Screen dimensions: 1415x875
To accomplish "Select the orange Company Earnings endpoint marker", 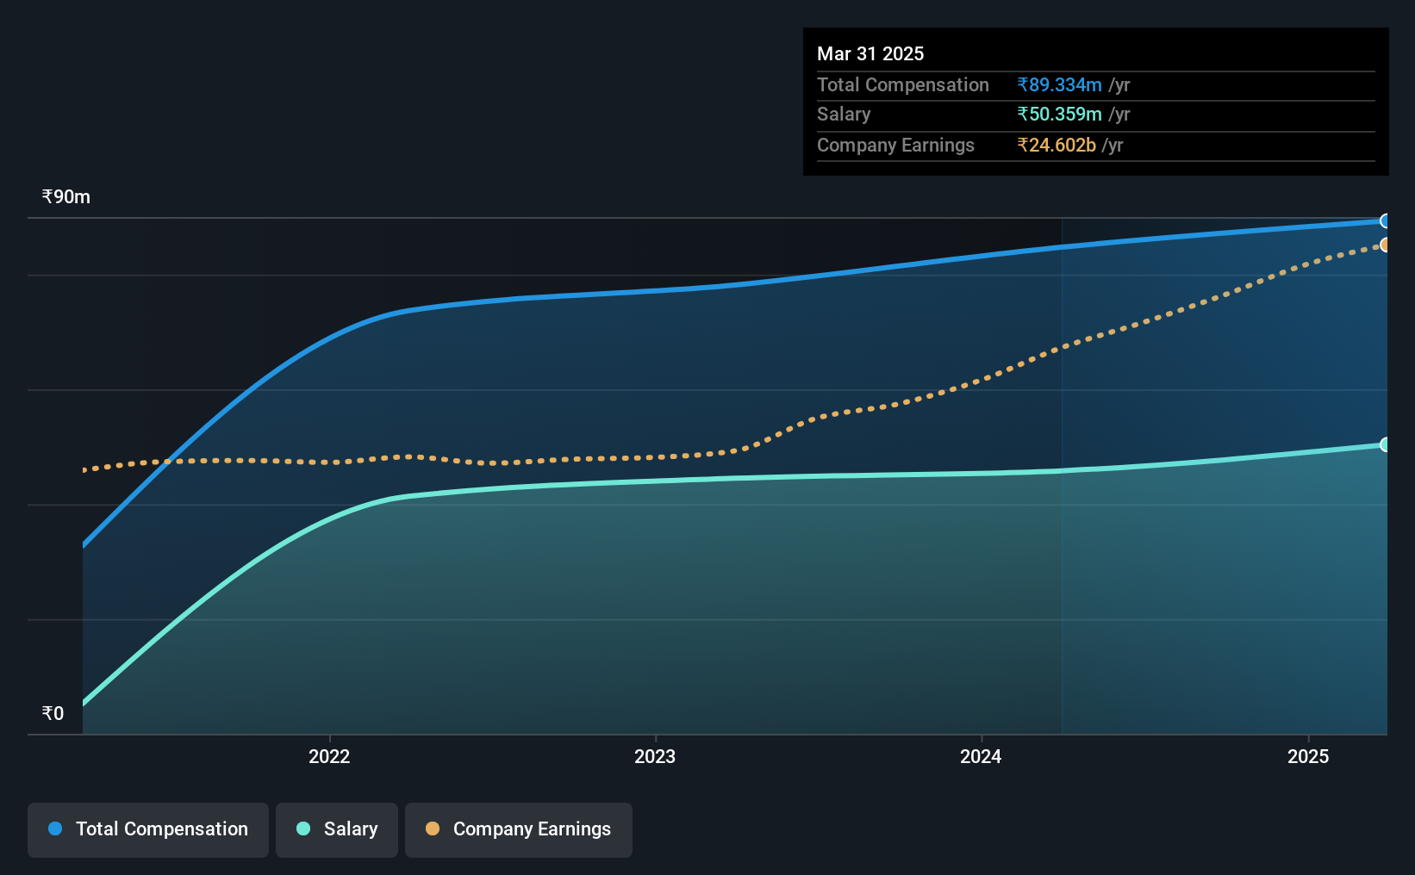I will click(x=1385, y=245).
